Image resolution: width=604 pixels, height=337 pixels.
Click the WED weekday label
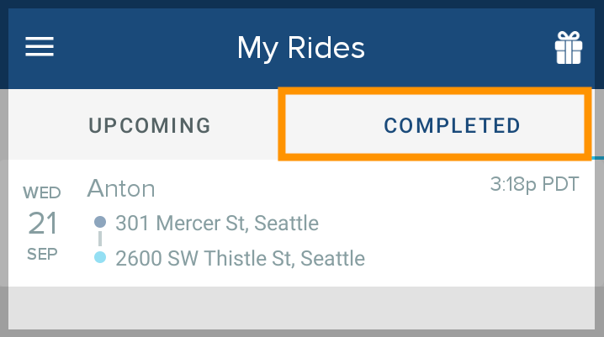pos(42,192)
